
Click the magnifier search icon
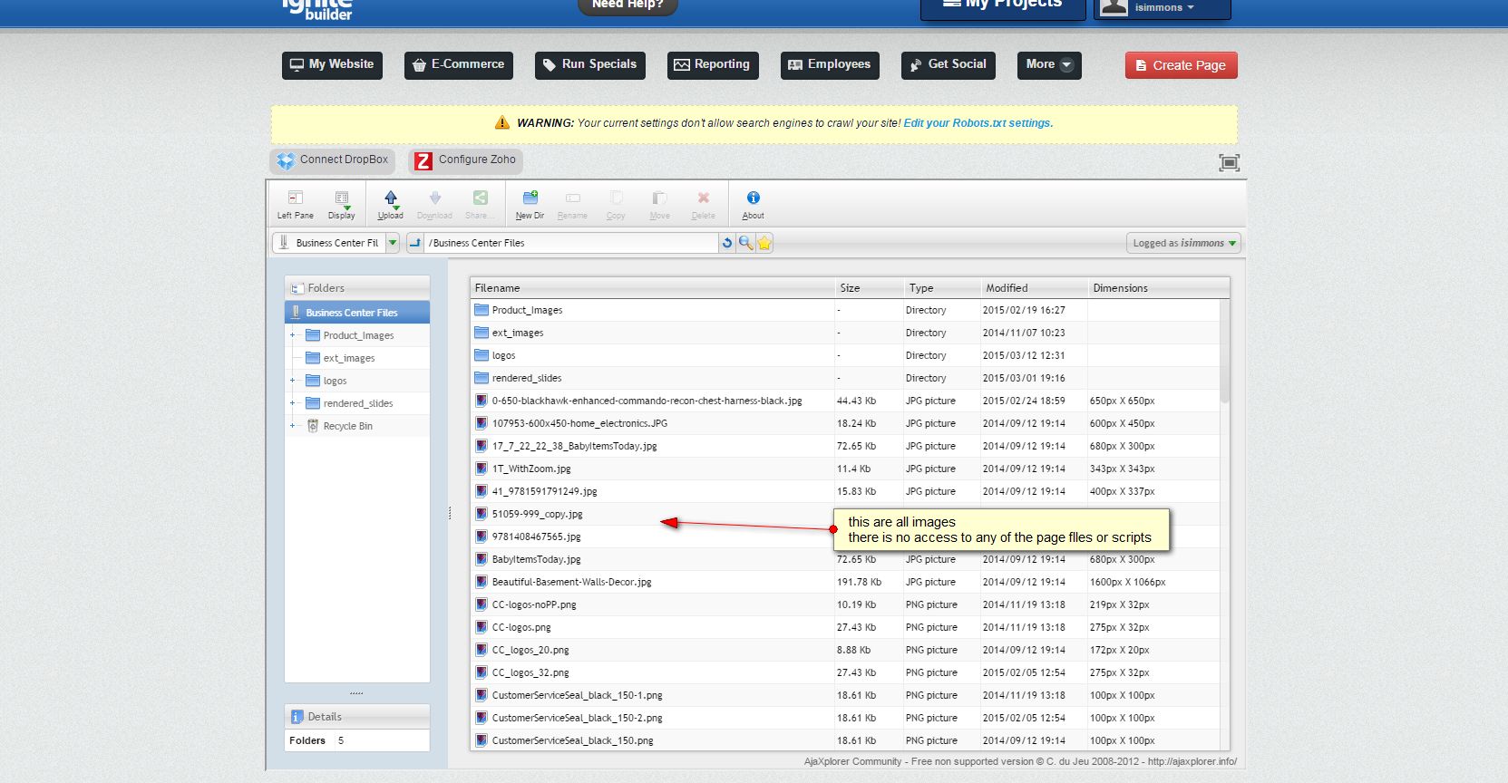pyautogui.click(x=745, y=243)
